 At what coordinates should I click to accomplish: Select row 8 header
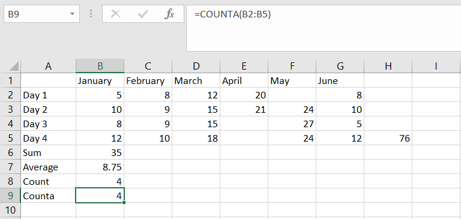(x=10, y=181)
